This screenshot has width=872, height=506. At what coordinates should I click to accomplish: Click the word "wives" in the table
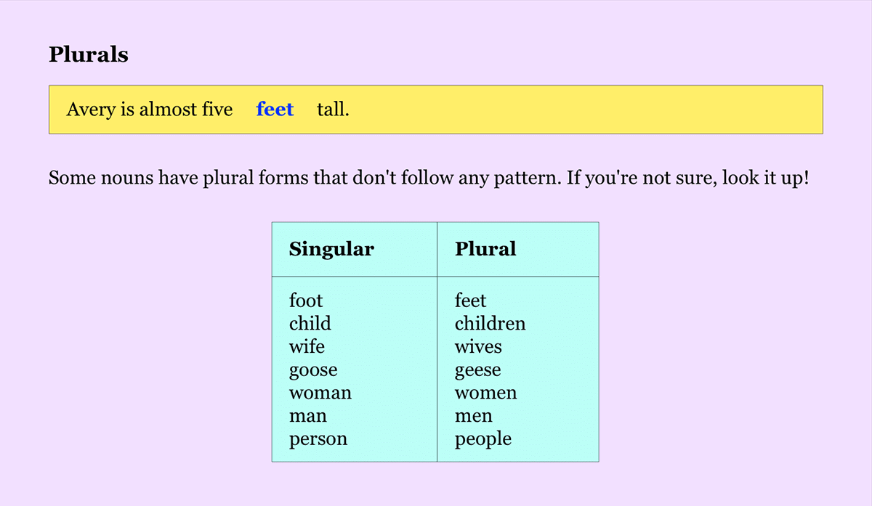[x=478, y=347]
